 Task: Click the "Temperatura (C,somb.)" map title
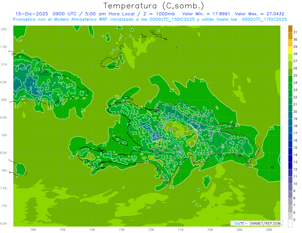click(x=154, y=6)
